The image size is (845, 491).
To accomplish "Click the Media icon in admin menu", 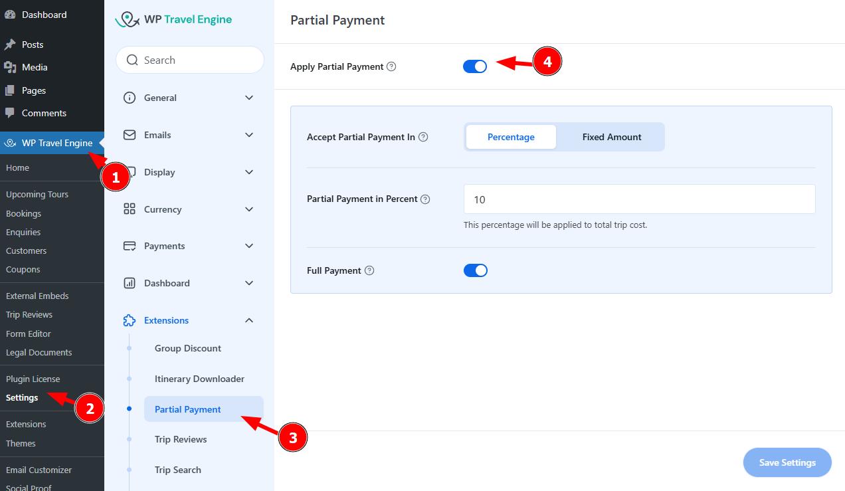I will 10,67.
